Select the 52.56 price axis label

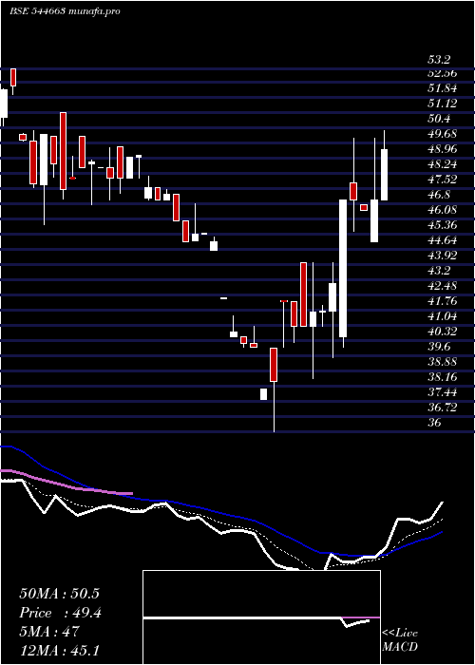(443, 73)
